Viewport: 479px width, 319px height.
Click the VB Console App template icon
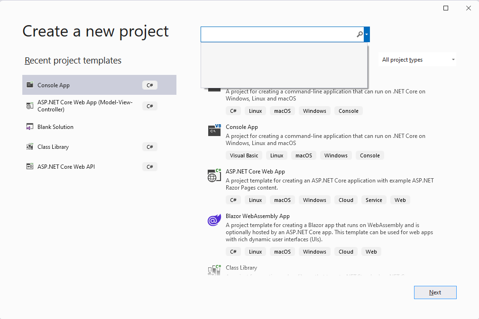214,130
